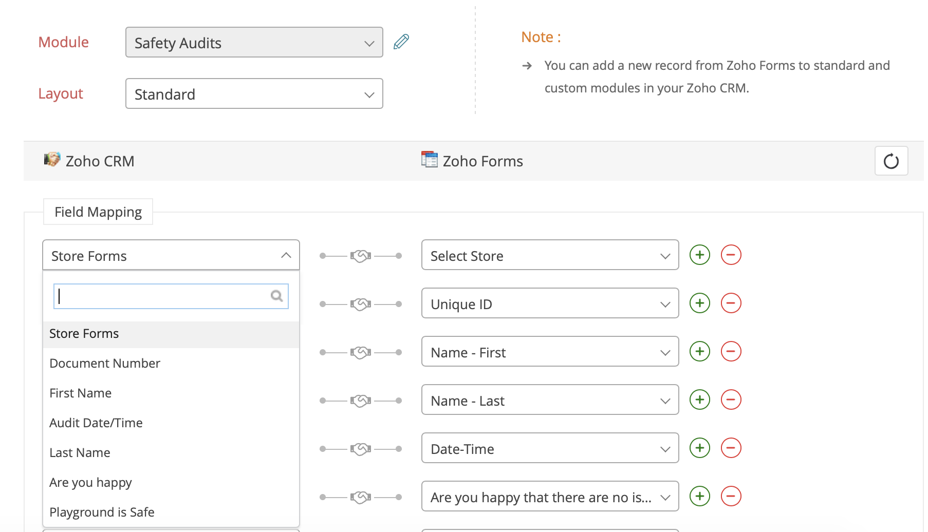Add a row after Name - Last

[x=699, y=400]
